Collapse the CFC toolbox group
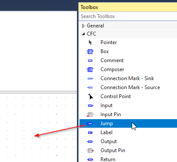Image resolution: width=177 pixels, height=162 pixels. click(83, 34)
